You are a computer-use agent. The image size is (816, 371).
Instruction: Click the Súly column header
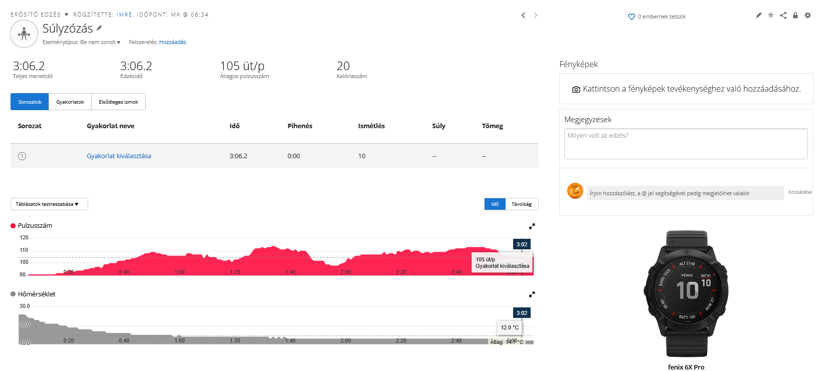coord(439,126)
